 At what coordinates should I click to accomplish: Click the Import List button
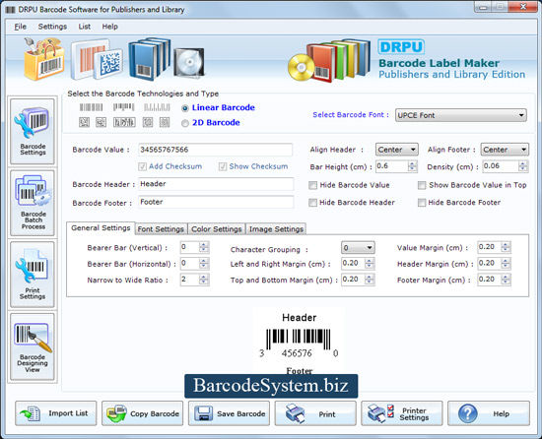pyautogui.click(x=55, y=413)
